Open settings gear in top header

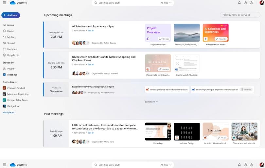tap(245, 3)
